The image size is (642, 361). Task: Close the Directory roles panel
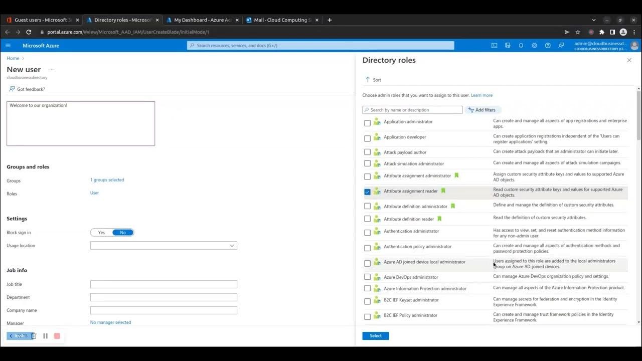[x=629, y=60]
